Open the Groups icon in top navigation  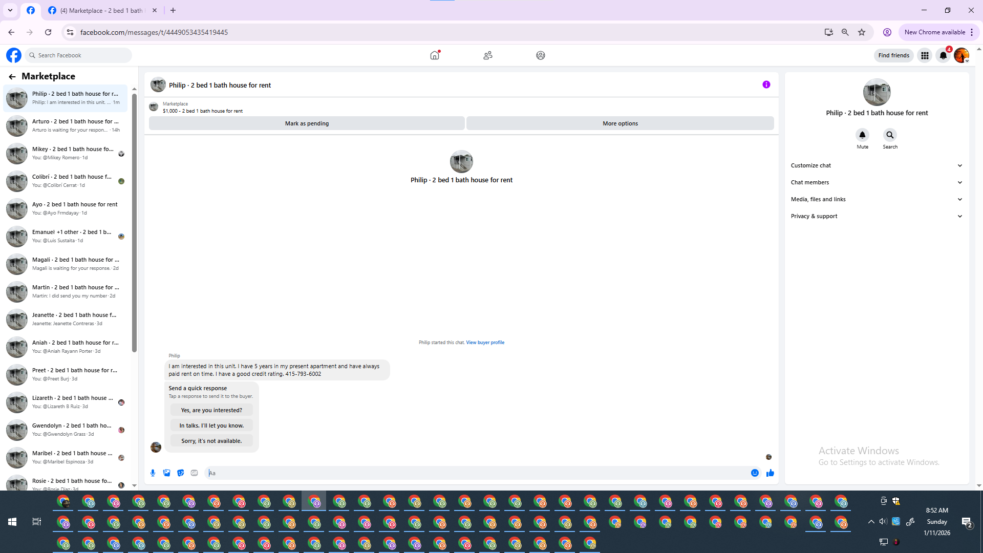[x=541, y=55]
